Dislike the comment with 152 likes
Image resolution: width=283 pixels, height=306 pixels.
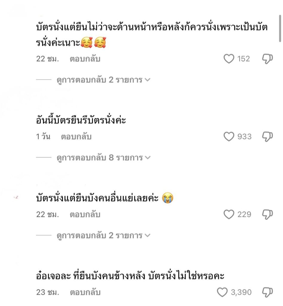point(267,59)
